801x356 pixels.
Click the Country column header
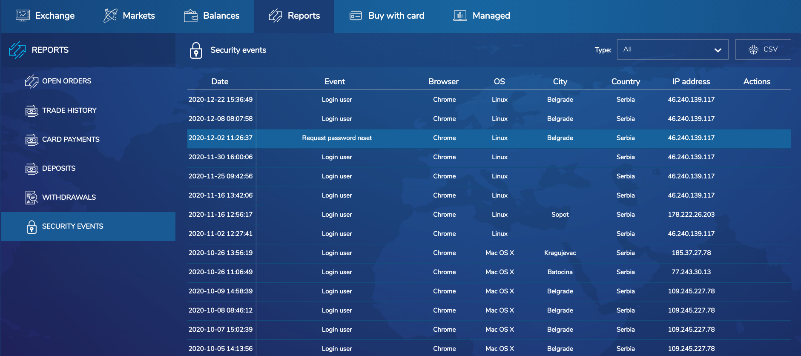coord(626,81)
